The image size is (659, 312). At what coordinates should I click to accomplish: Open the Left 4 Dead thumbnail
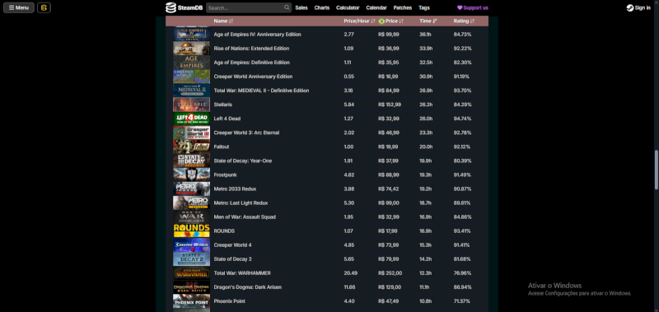coord(192,119)
